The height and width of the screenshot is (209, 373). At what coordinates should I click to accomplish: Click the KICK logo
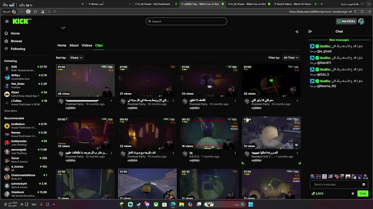[x=22, y=21]
